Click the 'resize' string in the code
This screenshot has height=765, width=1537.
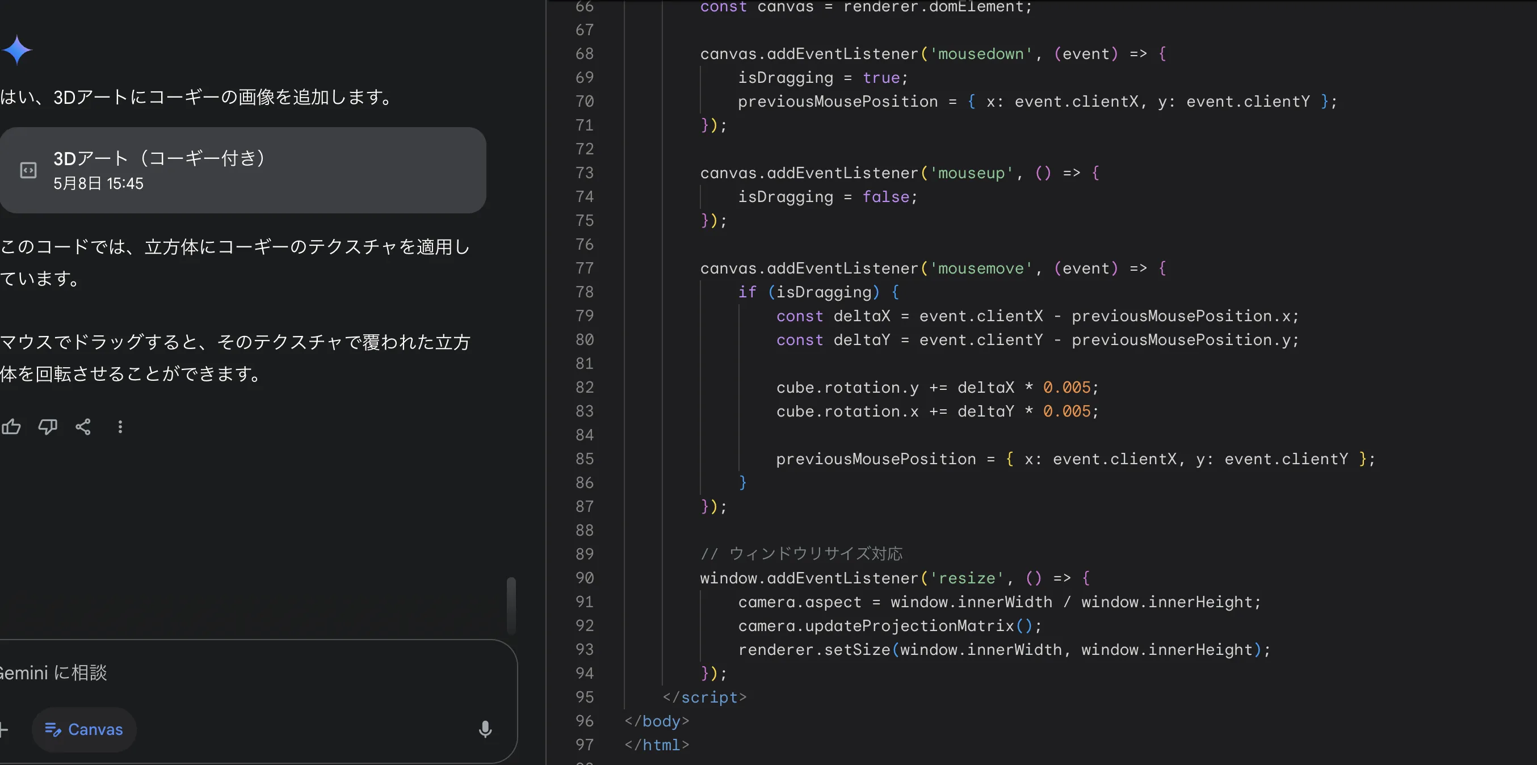pos(967,578)
